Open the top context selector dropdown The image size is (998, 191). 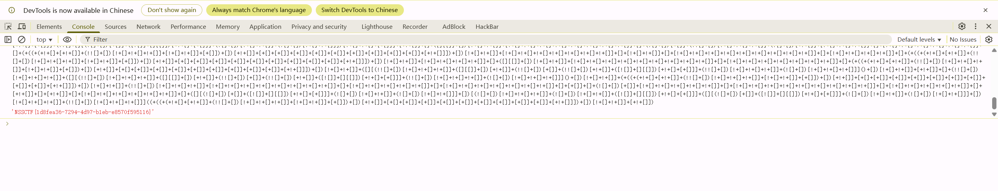pyautogui.click(x=44, y=39)
